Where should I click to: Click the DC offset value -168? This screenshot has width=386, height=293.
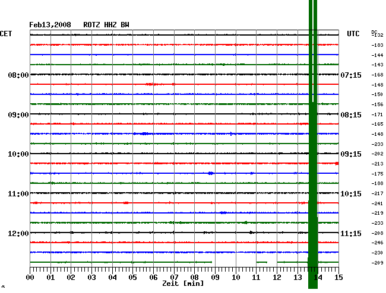coord(377,75)
